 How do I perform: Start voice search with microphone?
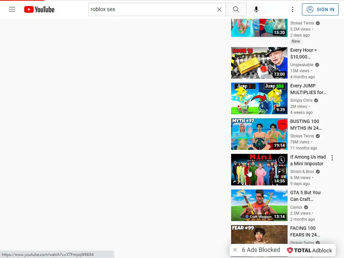(x=256, y=9)
